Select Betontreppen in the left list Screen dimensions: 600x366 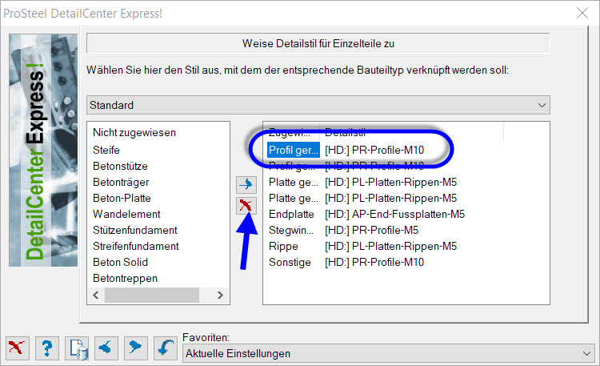[125, 279]
